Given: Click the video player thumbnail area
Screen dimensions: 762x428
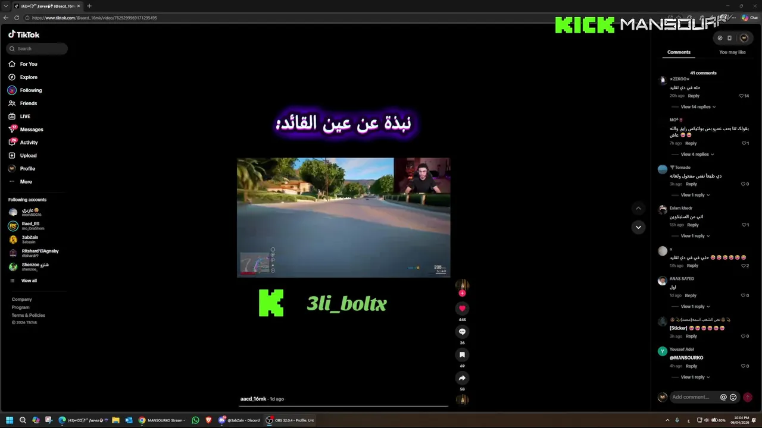Looking at the screenshot, I should tap(343, 218).
